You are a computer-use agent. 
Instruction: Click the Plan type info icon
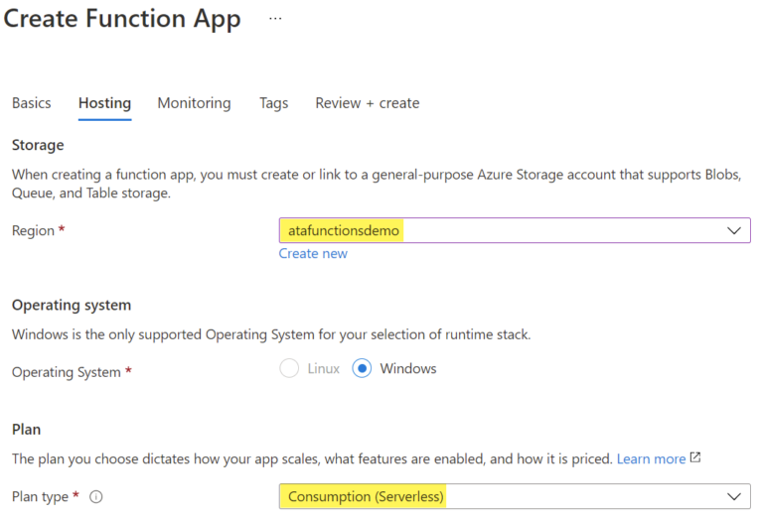point(96,496)
